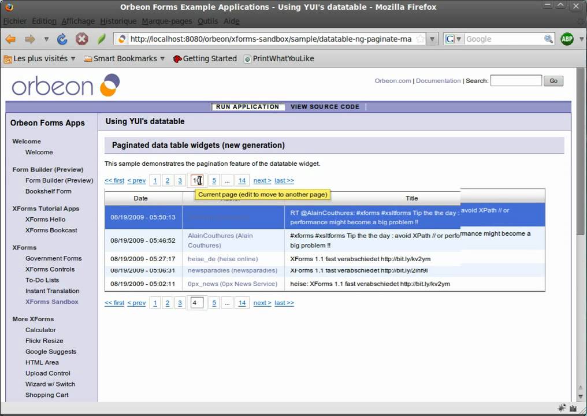This screenshot has height=416, width=587.
Task: Switch to the RUN APPLICATION tab
Action: (x=247, y=107)
